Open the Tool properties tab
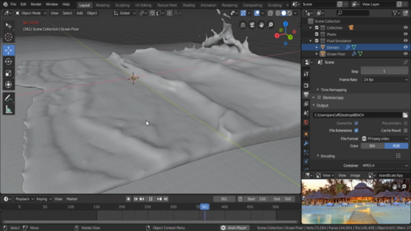This screenshot has height=231, width=411. (x=306, y=74)
